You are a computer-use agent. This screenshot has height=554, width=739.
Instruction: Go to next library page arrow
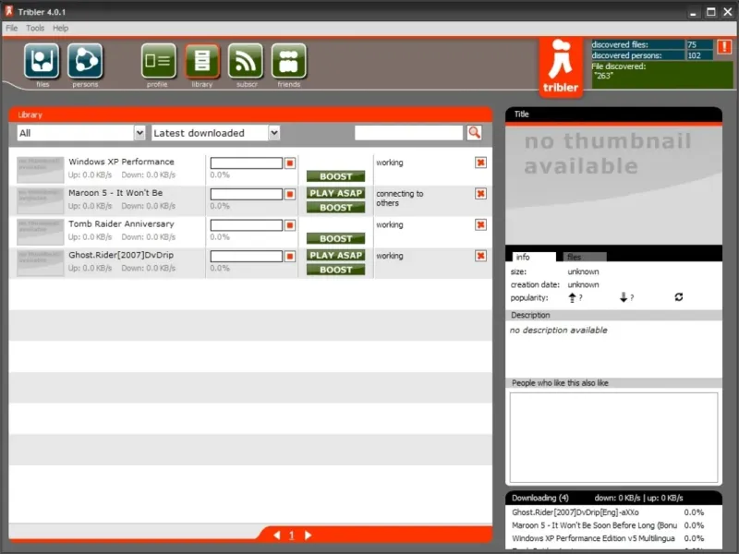click(x=308, y=536)
